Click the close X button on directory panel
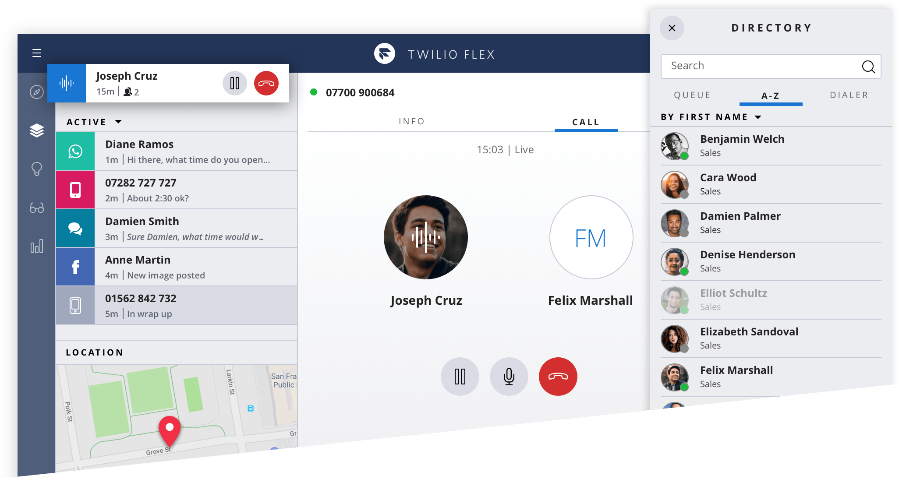The image size is (899, 479). point(672,28)
